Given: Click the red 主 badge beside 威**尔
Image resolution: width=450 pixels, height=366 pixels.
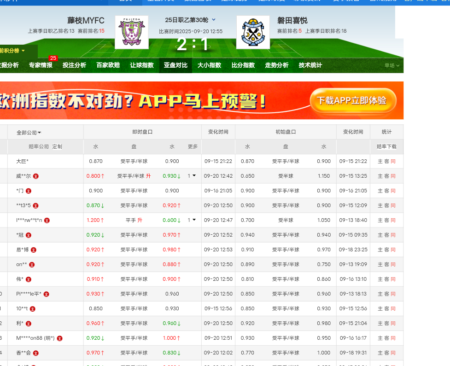Looking at the screenshot, I should tap(36, 176).
